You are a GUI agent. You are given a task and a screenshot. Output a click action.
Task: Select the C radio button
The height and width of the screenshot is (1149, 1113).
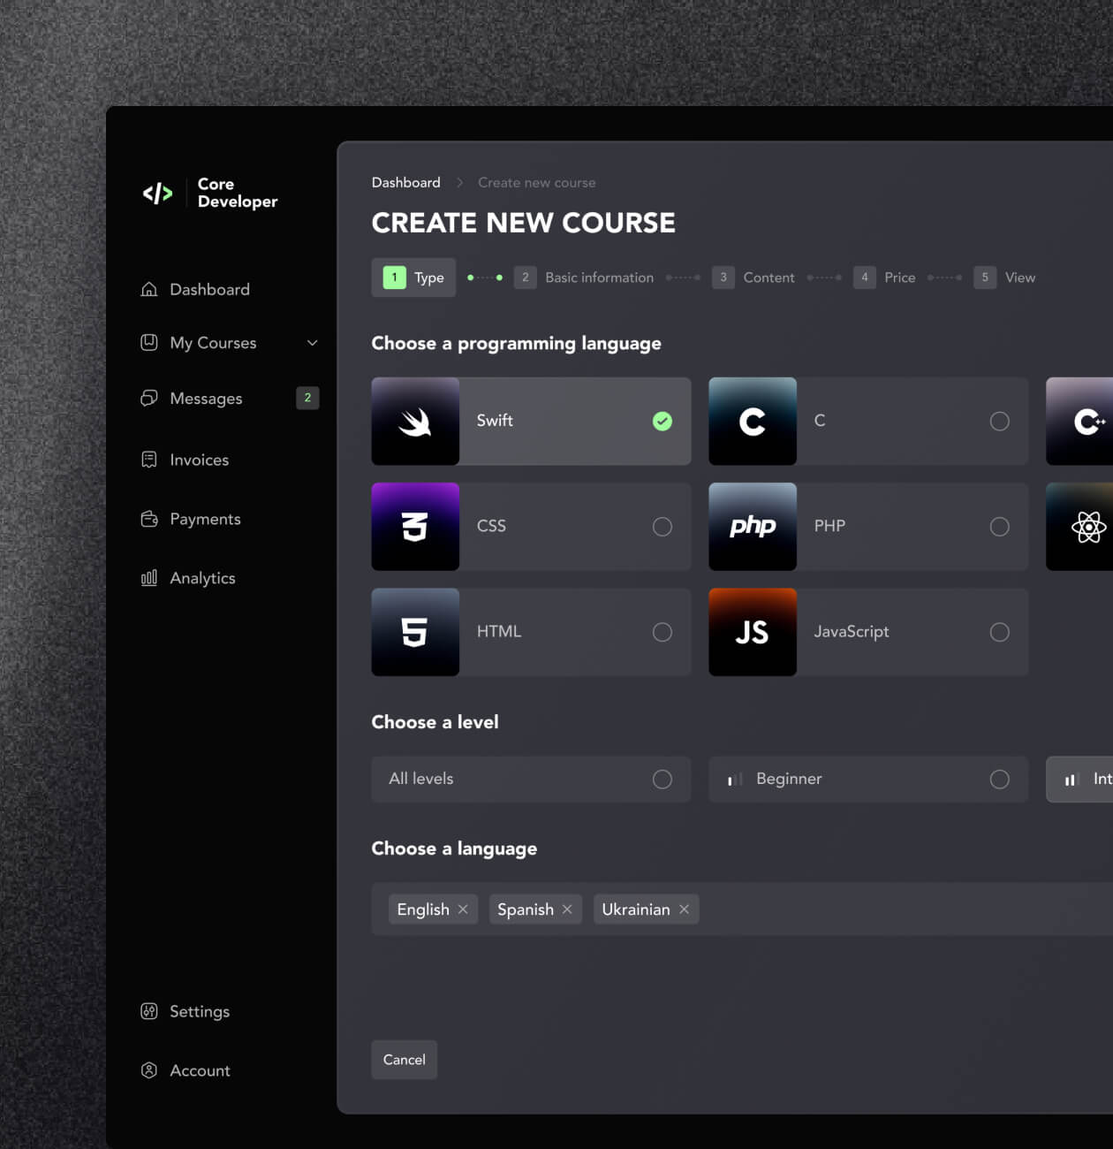point(999,422)
